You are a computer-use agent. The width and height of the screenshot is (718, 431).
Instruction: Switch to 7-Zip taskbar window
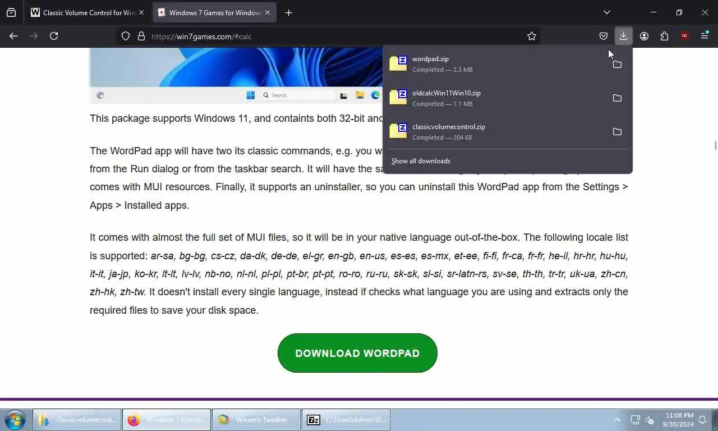[346, 420]
